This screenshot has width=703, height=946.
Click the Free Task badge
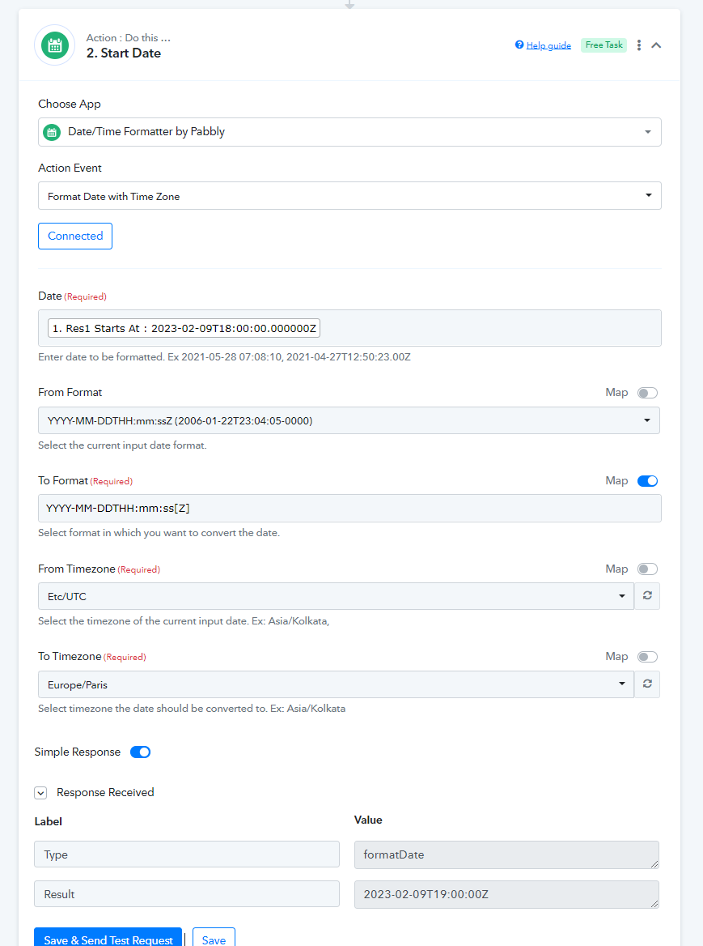603,45
